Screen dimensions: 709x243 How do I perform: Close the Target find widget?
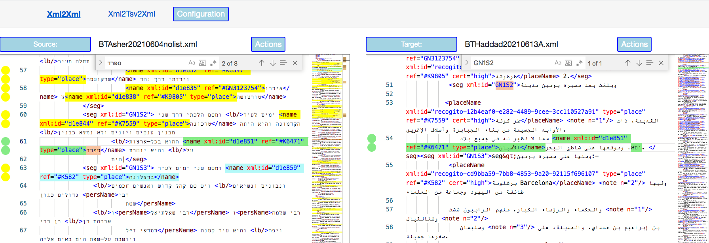[661, 63]
